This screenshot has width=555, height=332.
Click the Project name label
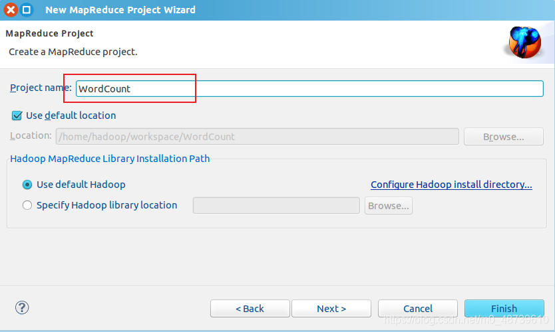41,88
